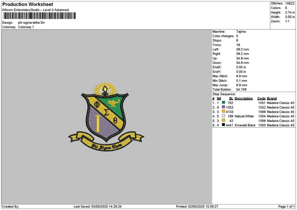Click the 'Color changes:' label
Viewport: 297px width, 210px height.
point(223,36)
